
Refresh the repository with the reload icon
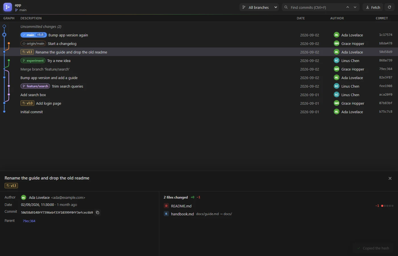389,7
